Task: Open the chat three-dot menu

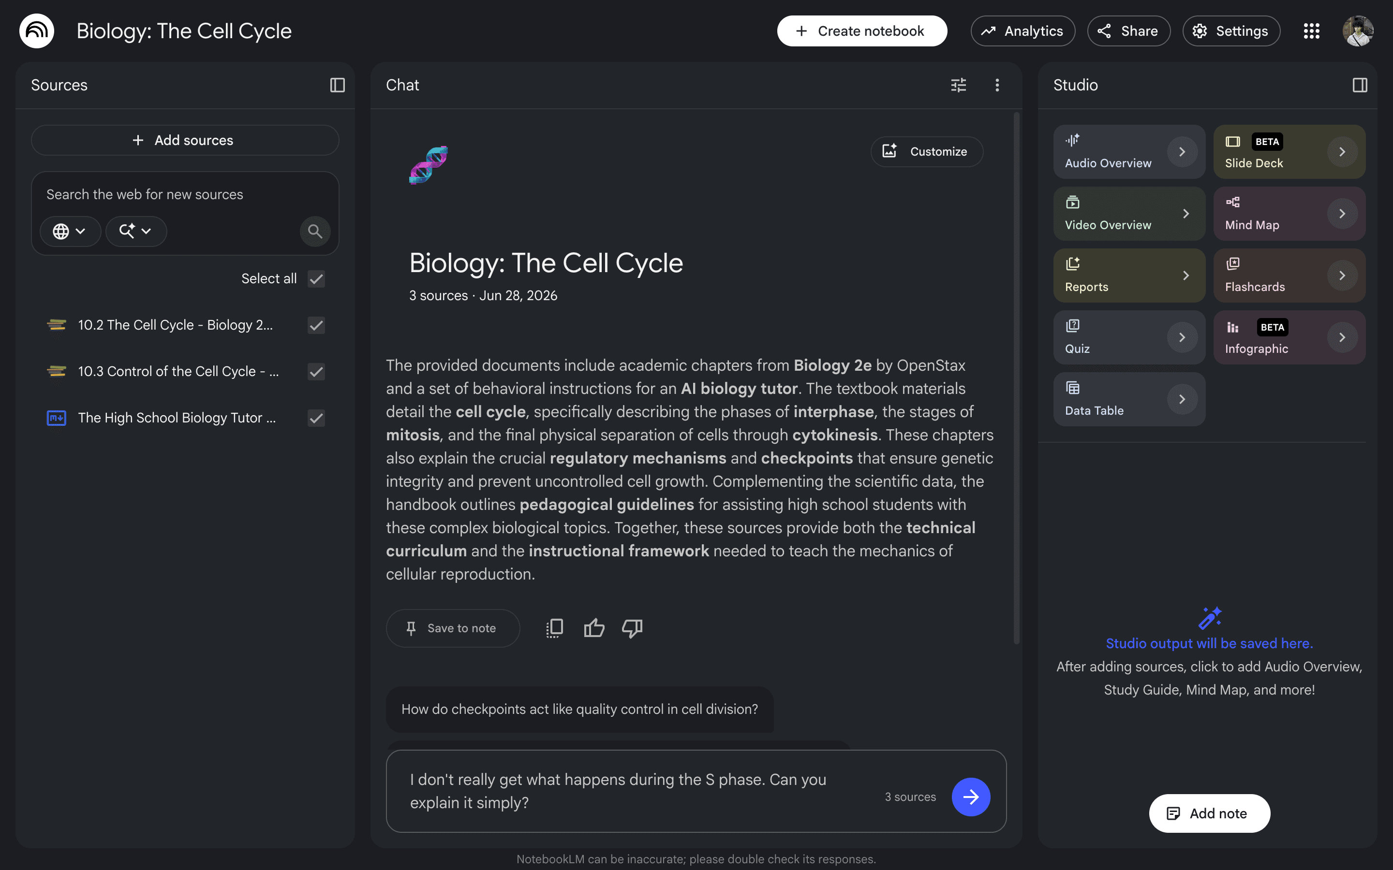Action: point(997,85)
